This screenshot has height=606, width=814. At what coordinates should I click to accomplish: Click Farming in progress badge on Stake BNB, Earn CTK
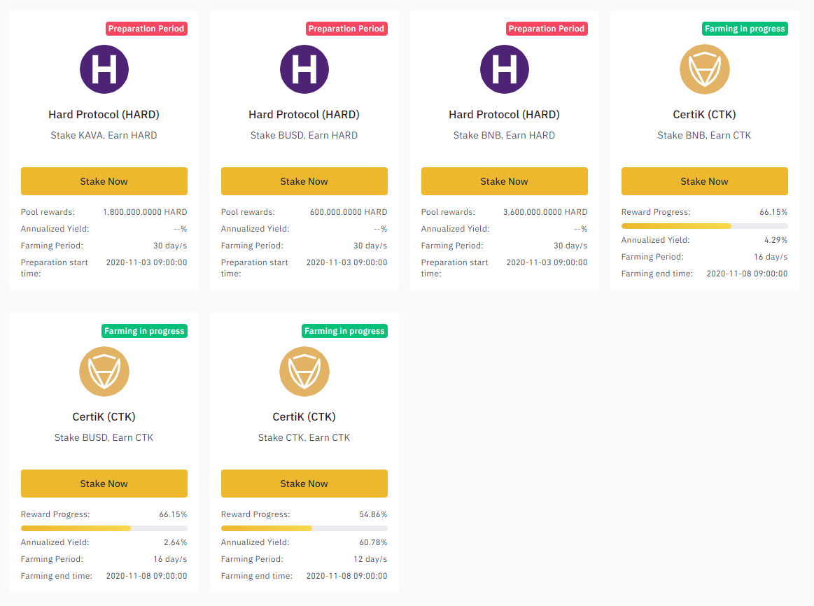click(x=745, y=29)
